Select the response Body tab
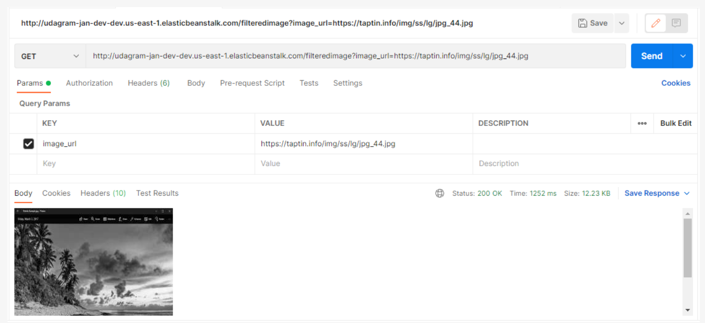 [23, 193]
